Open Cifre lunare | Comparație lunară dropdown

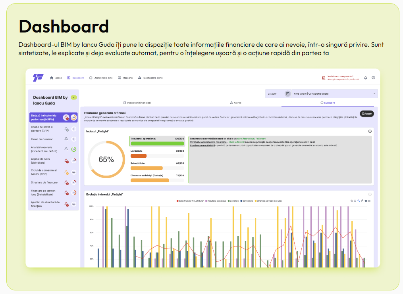[334, 94]
